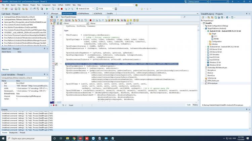Switch to the UPrincipal editor tab
The height and width of the screenshot is (141, 252).
pos(54,14)
